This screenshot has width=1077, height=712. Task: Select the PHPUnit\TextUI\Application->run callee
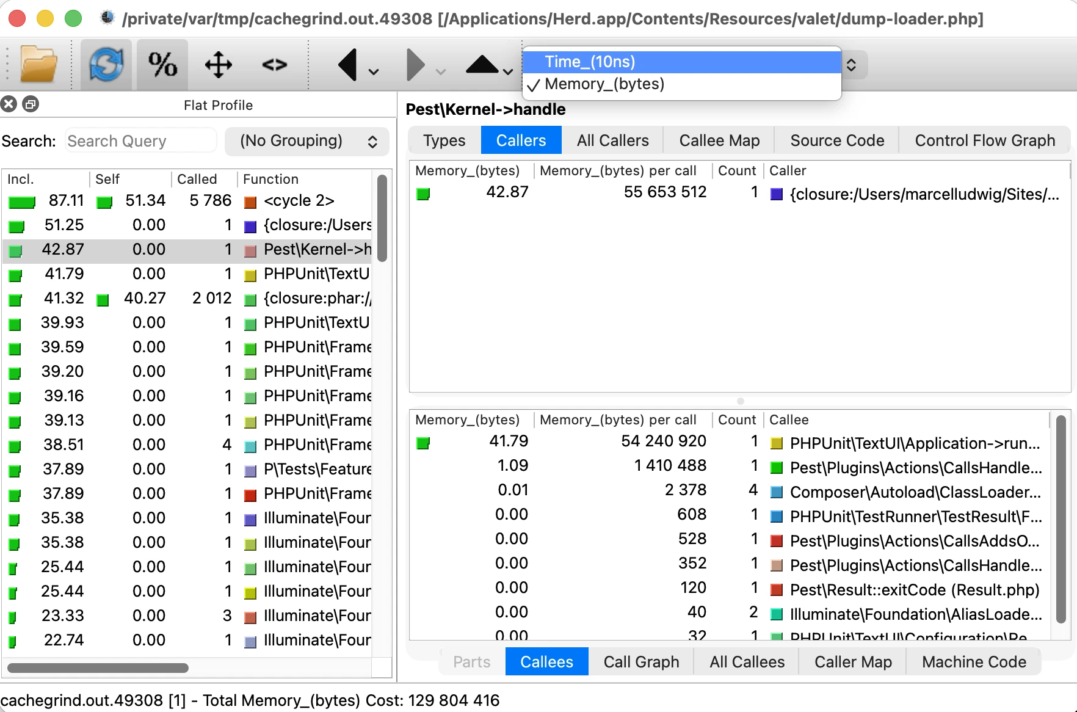(x=730, y=443)
